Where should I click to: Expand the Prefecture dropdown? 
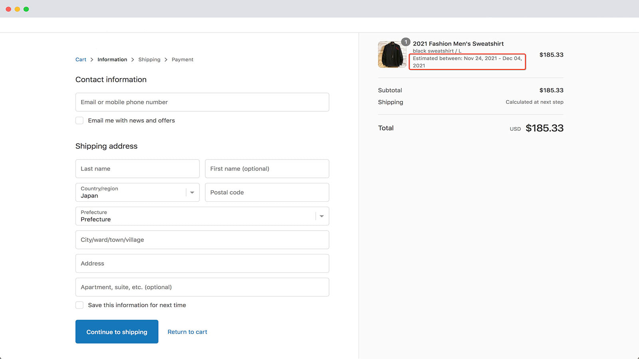pos(202,216)
